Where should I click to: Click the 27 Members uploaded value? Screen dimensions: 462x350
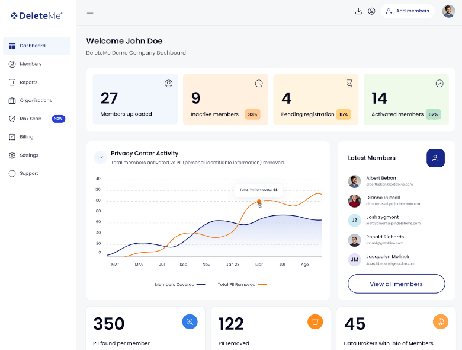coord(109,98)
